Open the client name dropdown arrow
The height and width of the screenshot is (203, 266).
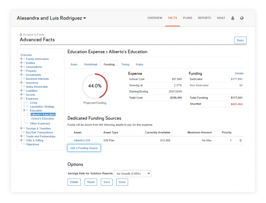click(x=85, y=18)
